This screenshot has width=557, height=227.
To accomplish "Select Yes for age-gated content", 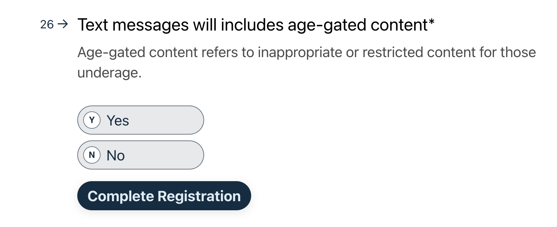I will [x=140, y=120].
